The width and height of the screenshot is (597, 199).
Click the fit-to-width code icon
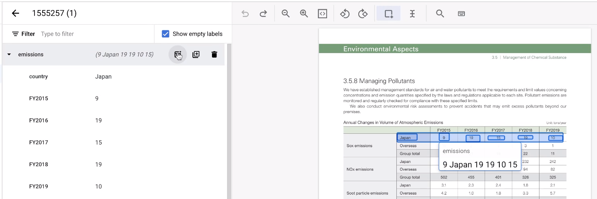(x=322, y=14)
